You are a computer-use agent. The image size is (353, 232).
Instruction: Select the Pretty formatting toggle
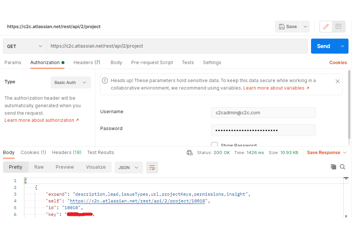[x=15, y=167]
